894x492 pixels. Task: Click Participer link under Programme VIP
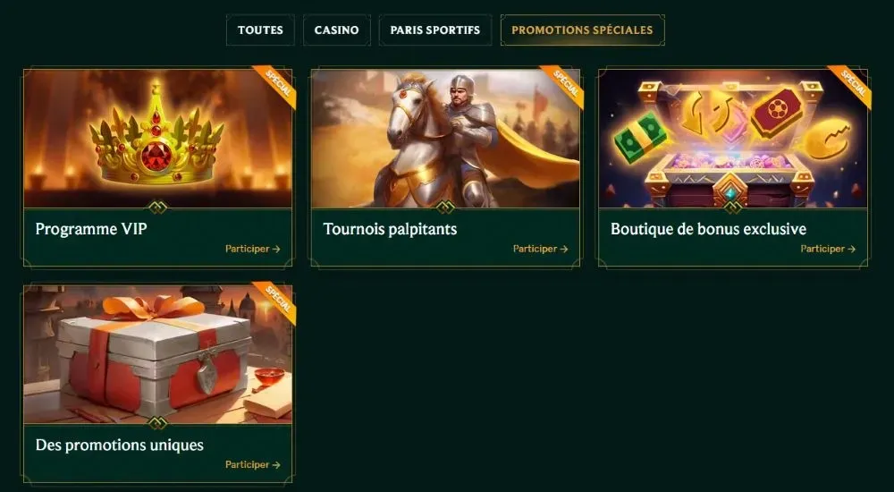[253, 249]
